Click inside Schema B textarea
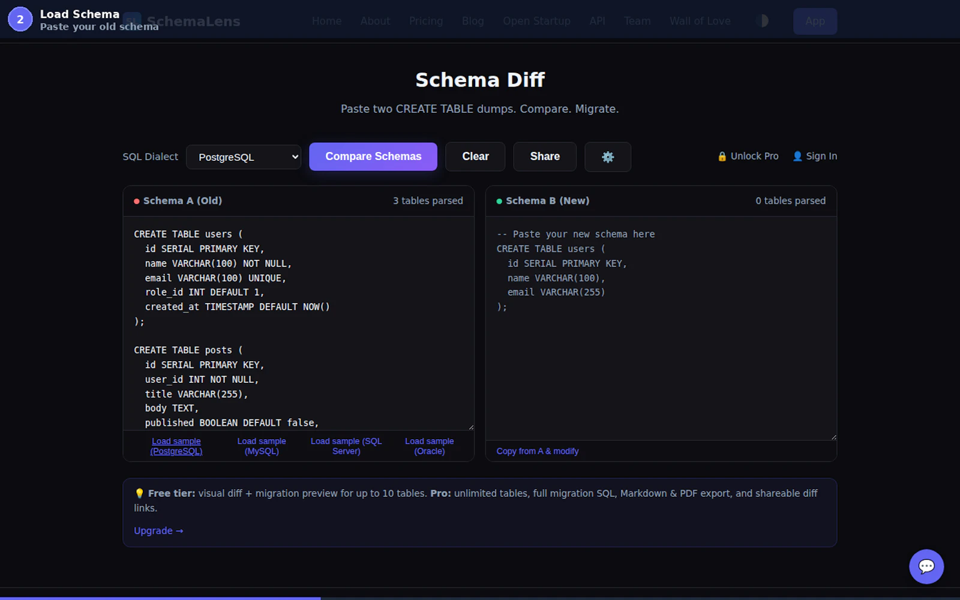Viewport: 960px width, 600px height. 661,328
